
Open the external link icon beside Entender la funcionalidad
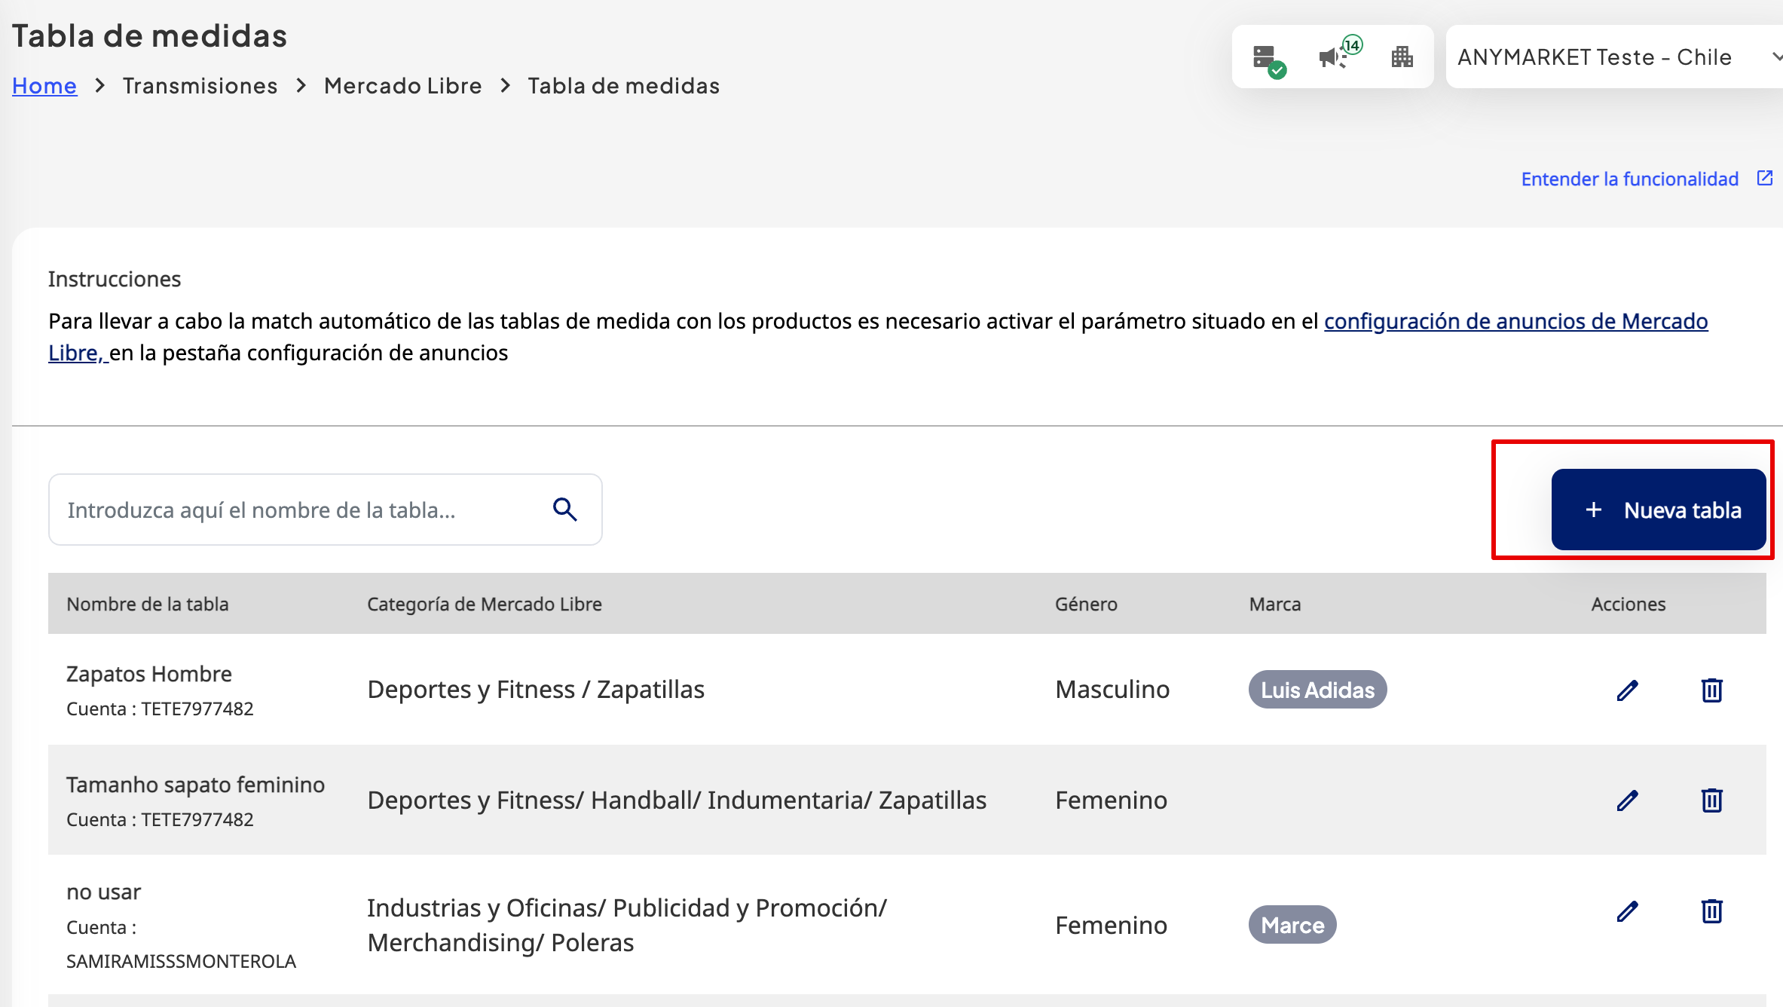(1764, 178)
